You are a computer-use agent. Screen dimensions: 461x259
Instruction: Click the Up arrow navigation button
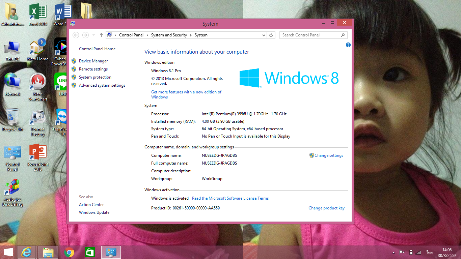click(x=101, y=35)
